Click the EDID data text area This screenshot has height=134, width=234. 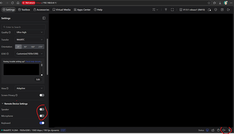[21, 70]
